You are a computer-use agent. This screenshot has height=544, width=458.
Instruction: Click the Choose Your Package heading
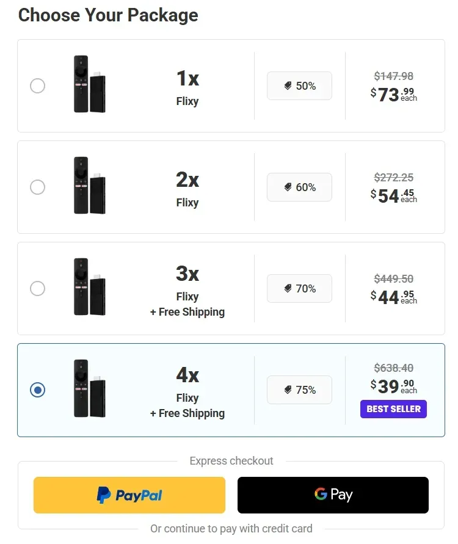pyautogui.click(x=108, y=15)
